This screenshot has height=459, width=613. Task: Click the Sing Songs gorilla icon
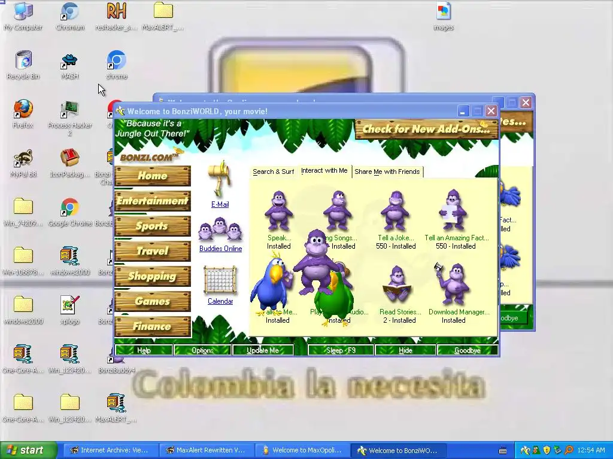click(338, 210)
